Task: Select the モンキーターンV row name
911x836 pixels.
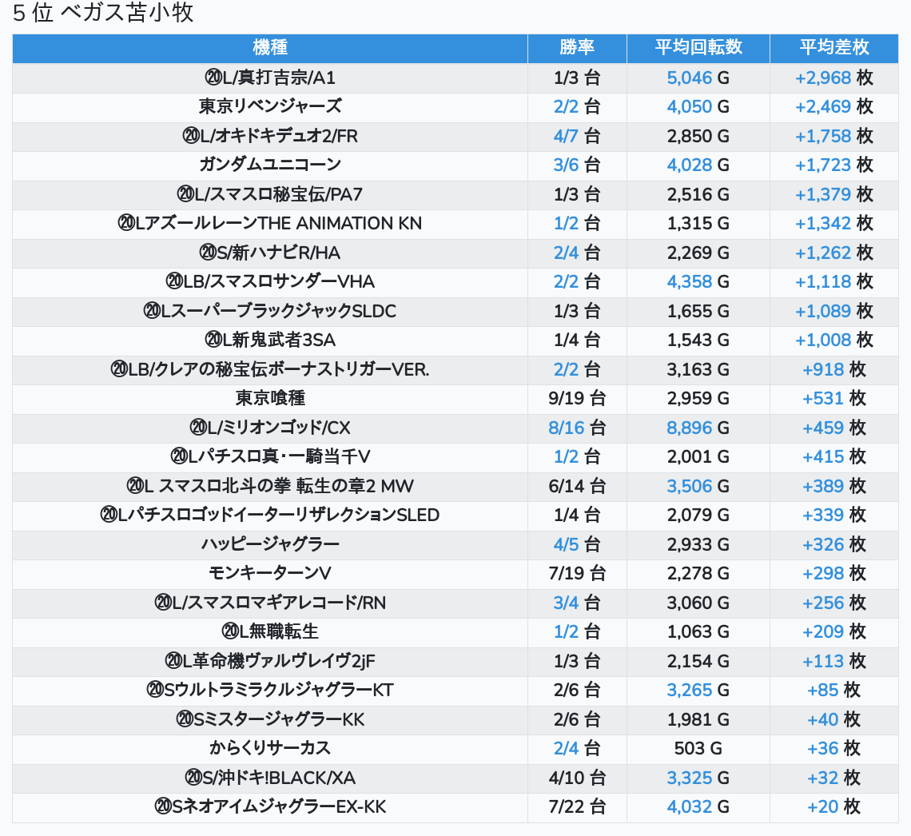Action: click(270, 573)
